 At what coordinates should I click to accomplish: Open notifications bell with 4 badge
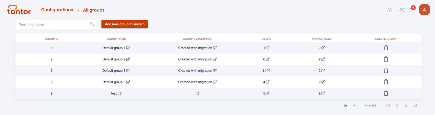tap(411, 10)
